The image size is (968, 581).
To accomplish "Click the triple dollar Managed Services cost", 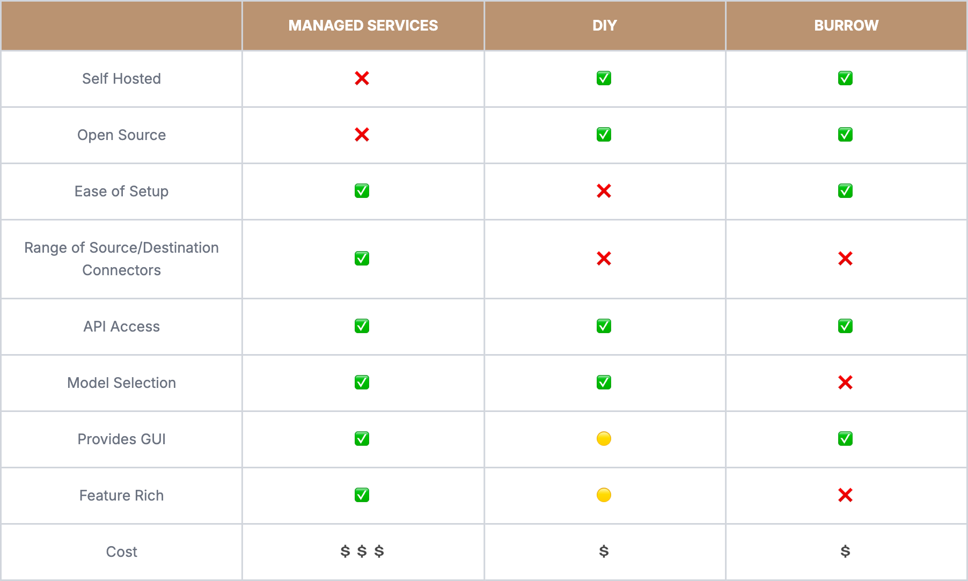I will pos(362,551).
